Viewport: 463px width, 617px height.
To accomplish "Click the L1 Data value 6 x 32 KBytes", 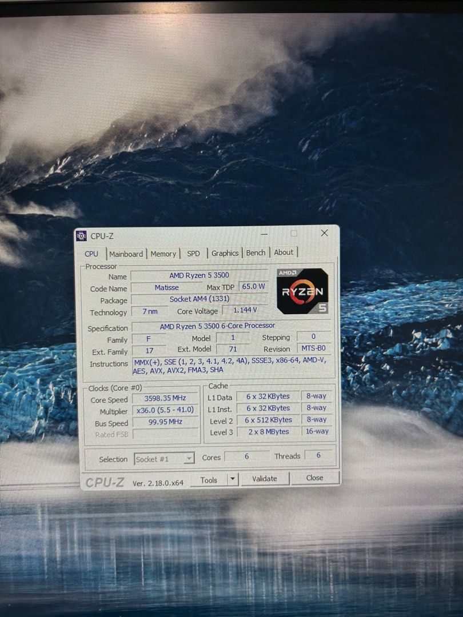I will (x=268, y=396).
